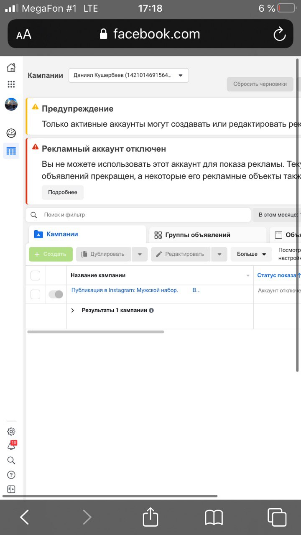Tap the Safari share icon
Screen dimensions: 301x535
coord(150,517)
